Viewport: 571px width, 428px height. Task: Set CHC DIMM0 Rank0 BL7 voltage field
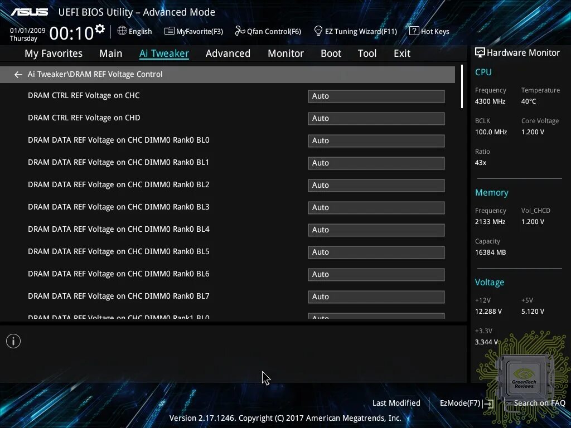click(376, 296)
